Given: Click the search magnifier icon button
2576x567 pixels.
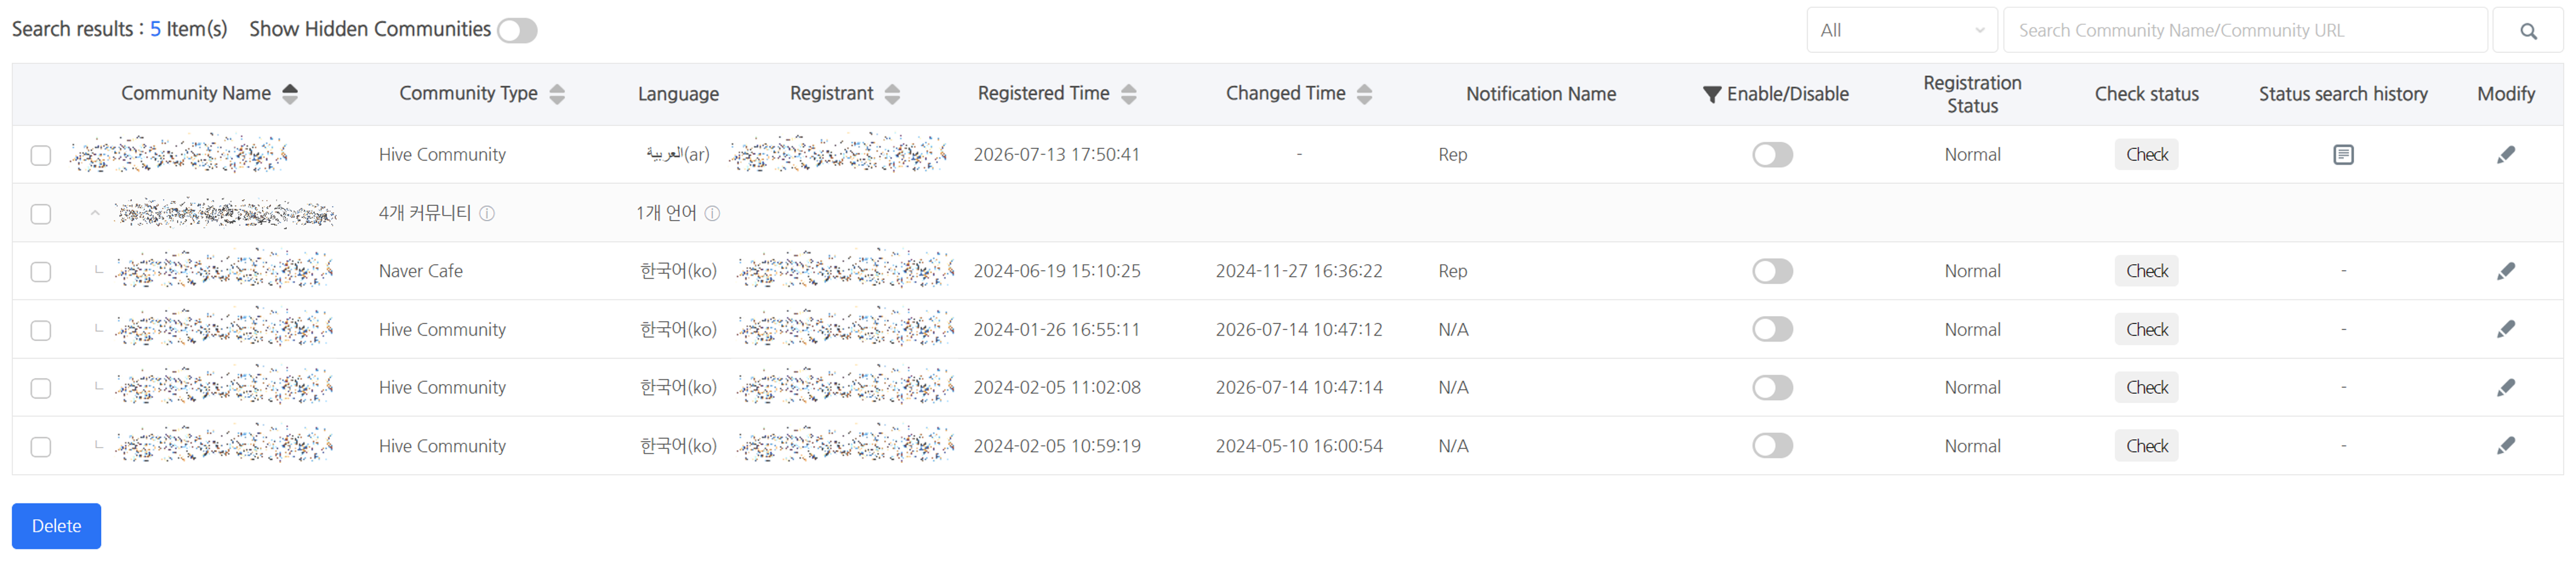Looking at the screenshot, I should [x=2527, y=31].
